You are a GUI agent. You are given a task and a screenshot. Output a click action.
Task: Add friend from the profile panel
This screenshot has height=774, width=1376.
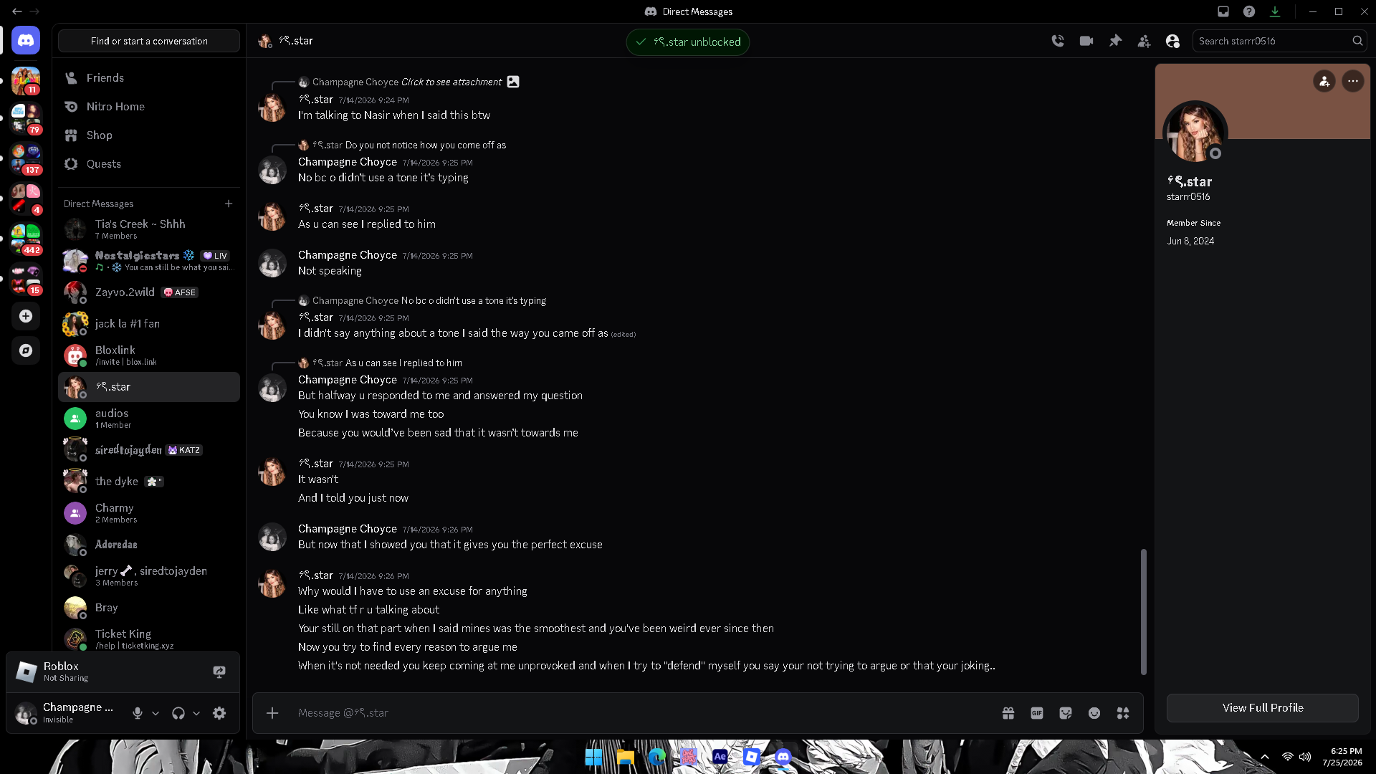click(1324, 81)
